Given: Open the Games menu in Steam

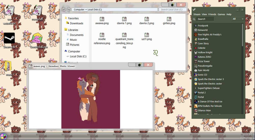Looking at the screenshot, I should coord(221,14).
